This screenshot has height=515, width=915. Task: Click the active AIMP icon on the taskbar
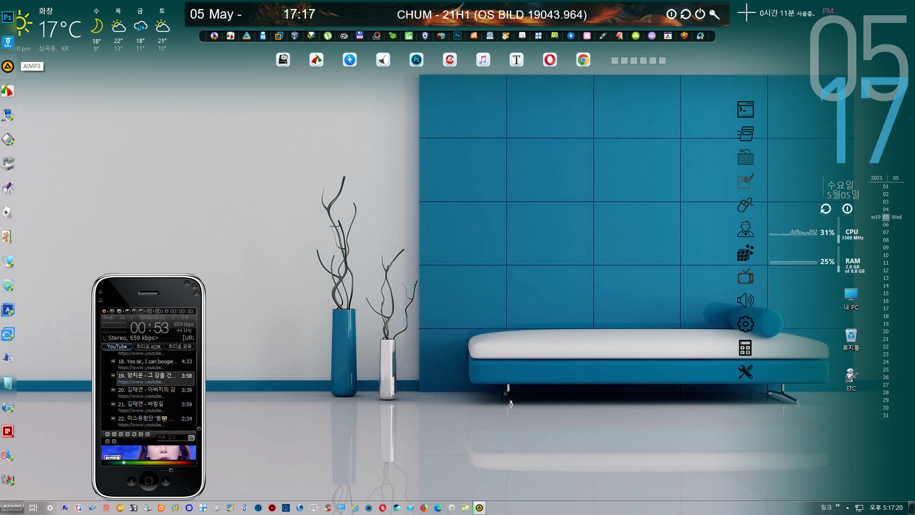479,508
